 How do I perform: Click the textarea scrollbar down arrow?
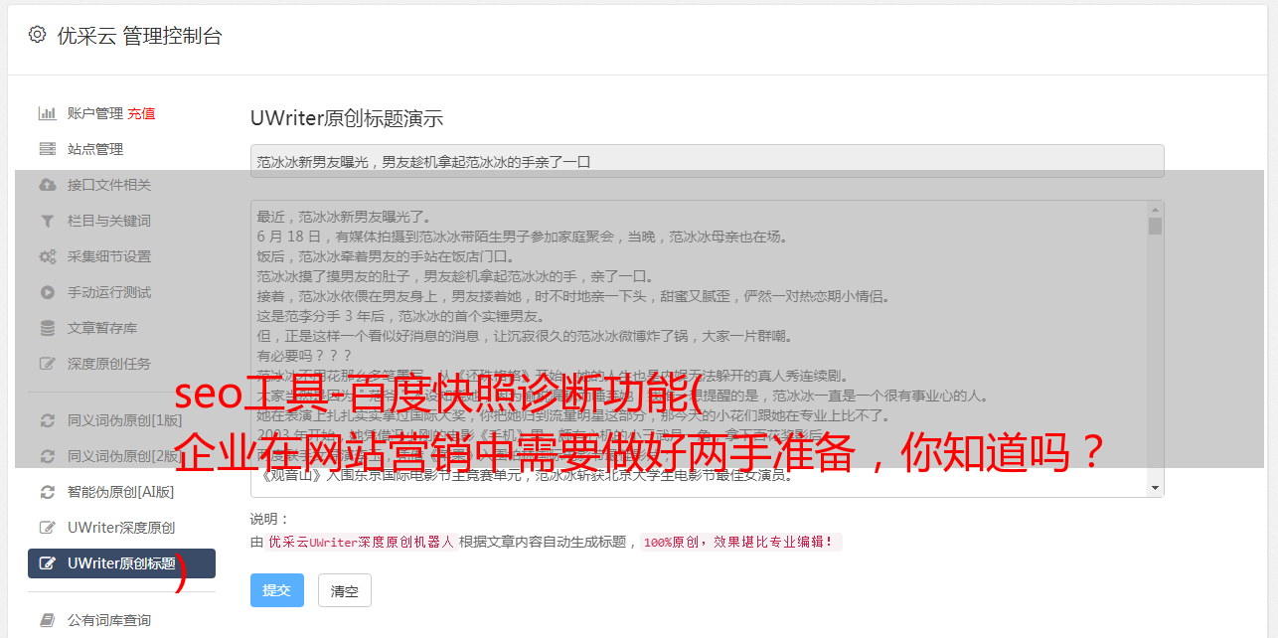pos(1155,488)
